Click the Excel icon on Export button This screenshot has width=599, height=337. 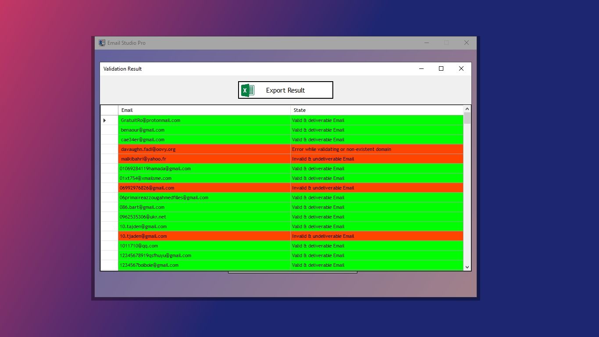248,90
